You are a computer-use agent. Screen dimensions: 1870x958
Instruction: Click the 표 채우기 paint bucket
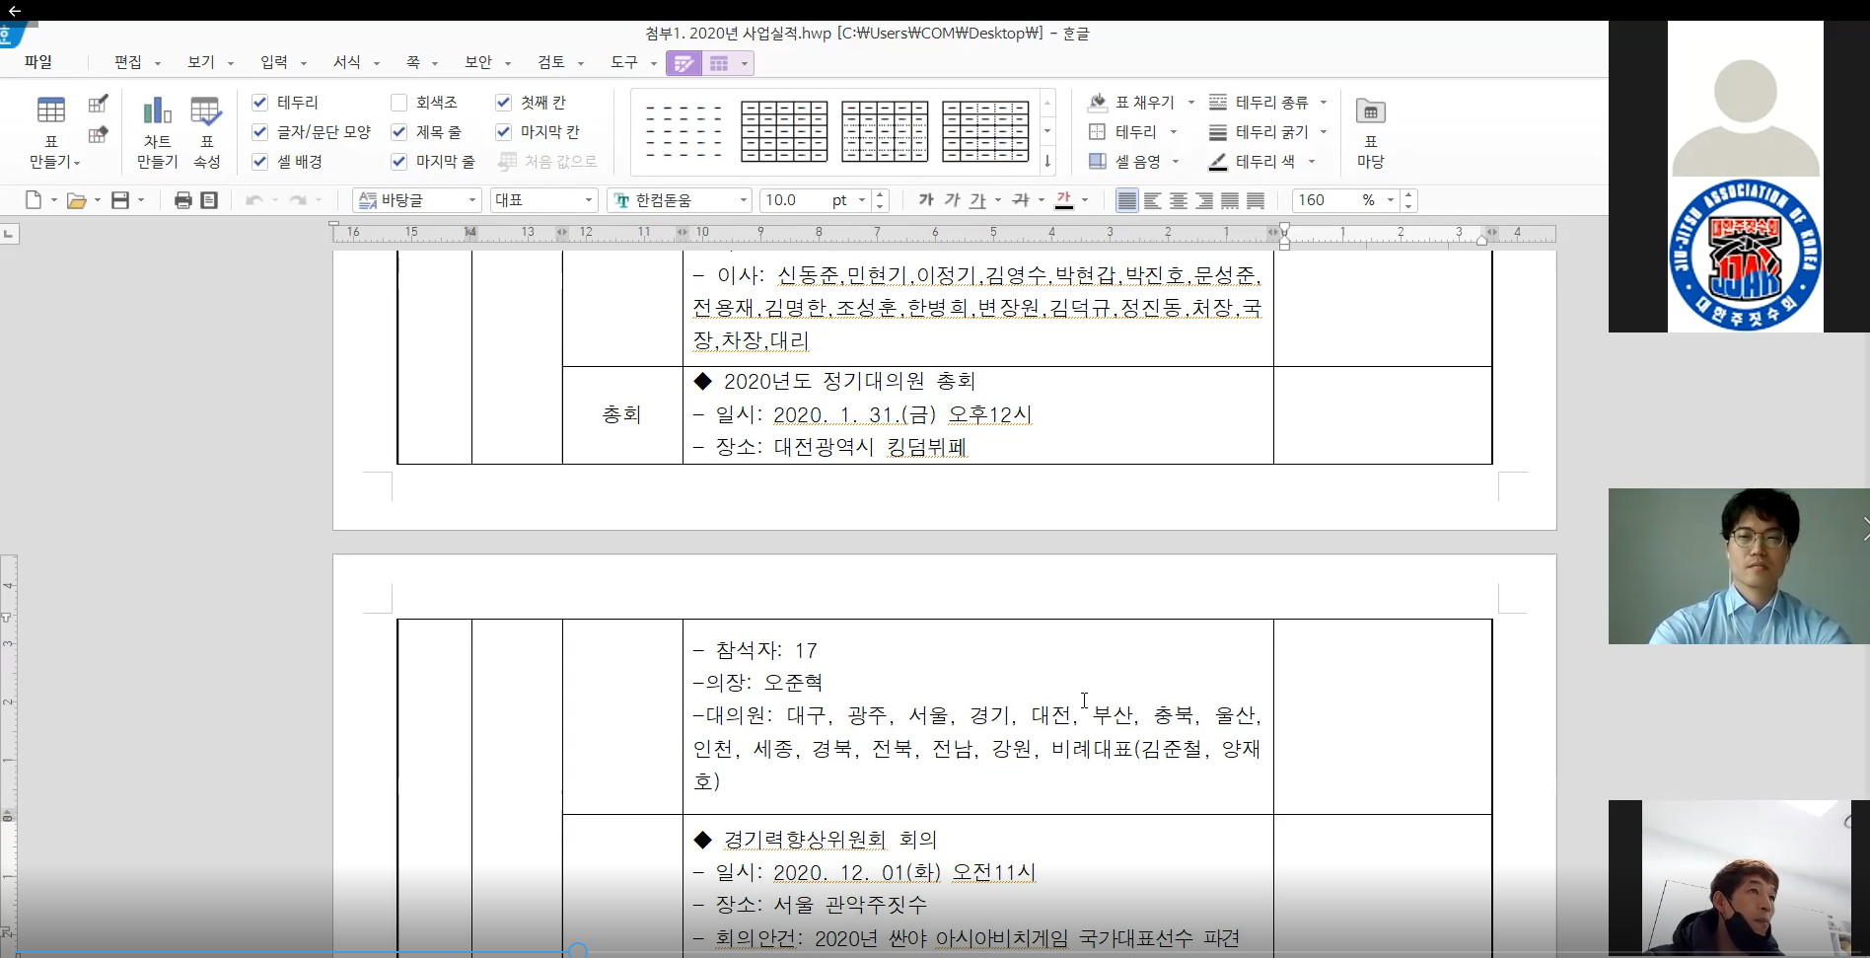click(x=1097, y=103)
